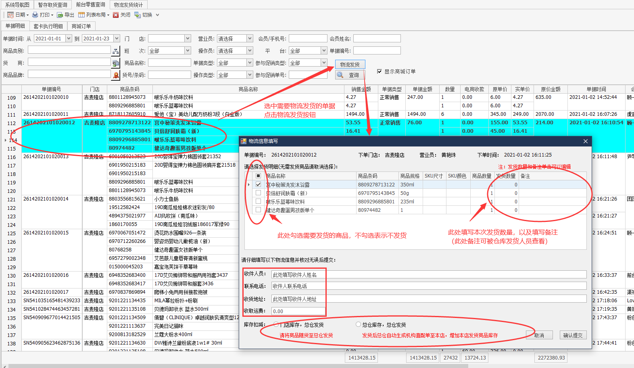This screenshot has width=634, height=368.
Task: Open the start date 2021-01-01 dropdown
Action: pos(69,38)
